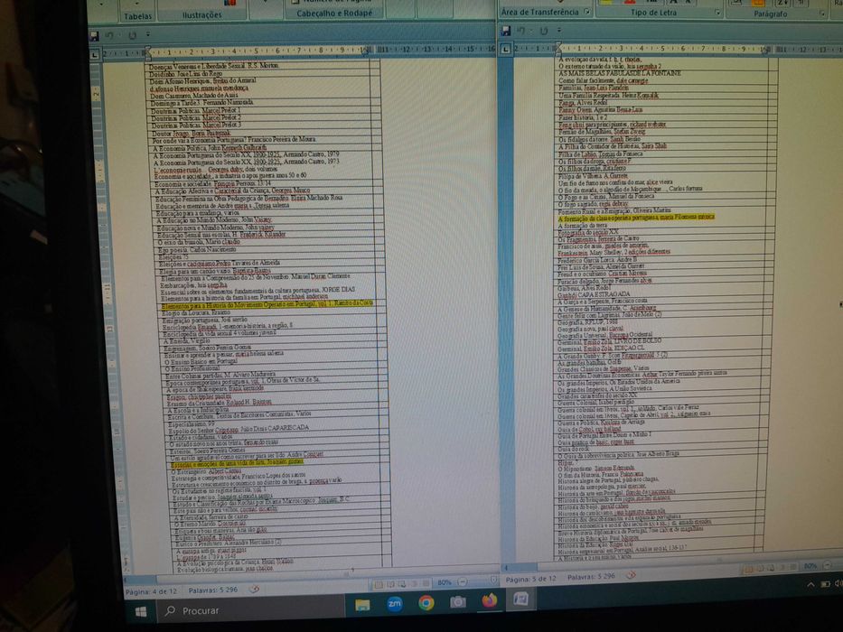Image resolution: width=843 pixels, height=632 pixels.
Task: Switch to Web Layout view, left window
Action: coord(403,583)
